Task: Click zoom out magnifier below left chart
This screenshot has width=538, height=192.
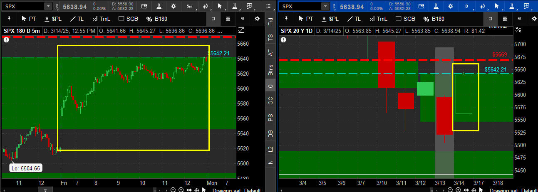Action: [173, 190]
